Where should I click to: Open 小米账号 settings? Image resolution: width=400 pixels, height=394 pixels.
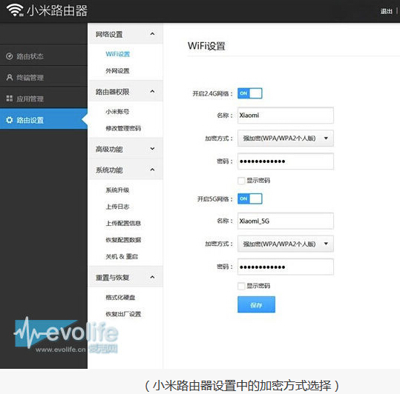(117, 112)
